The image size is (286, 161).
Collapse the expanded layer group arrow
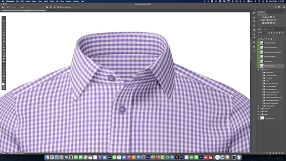261,70
